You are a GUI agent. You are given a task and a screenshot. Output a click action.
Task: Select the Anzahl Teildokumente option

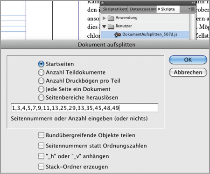coord(41,73)
